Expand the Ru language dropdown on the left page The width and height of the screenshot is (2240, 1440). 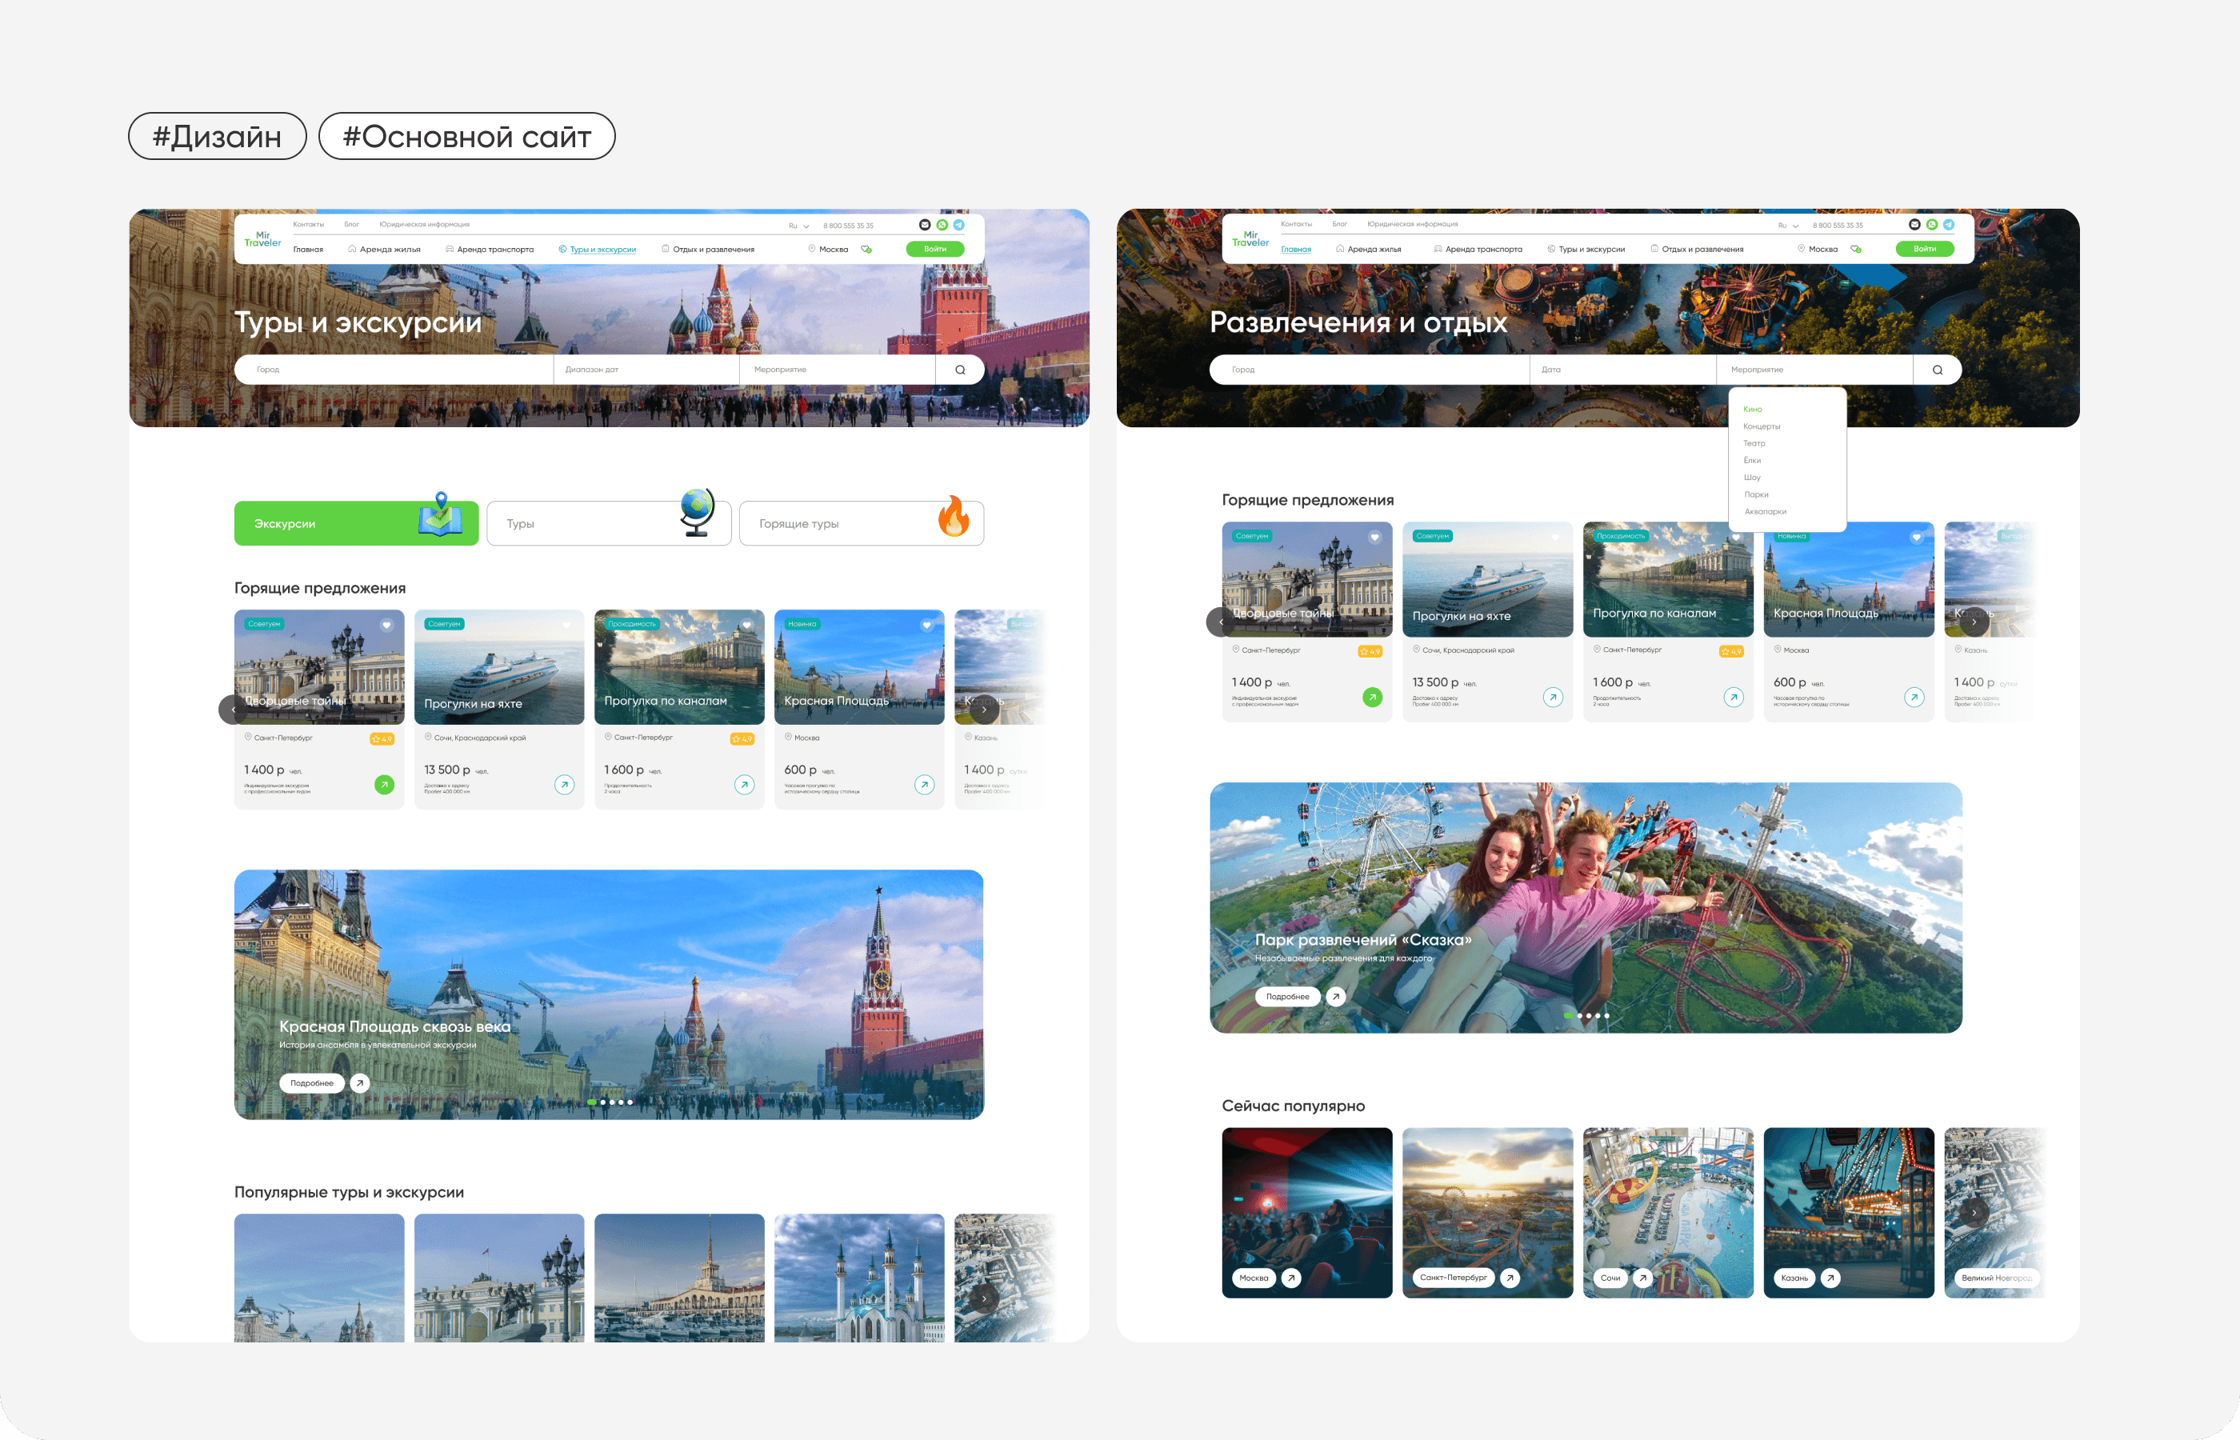click(x=798, y=226)
